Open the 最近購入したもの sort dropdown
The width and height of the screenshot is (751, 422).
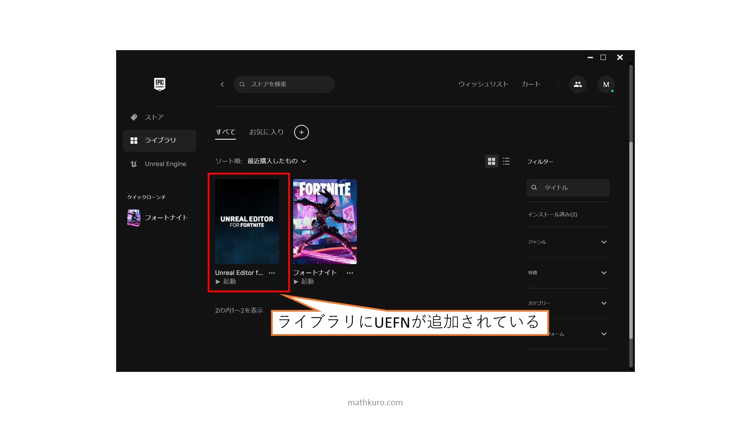point(276,161)
